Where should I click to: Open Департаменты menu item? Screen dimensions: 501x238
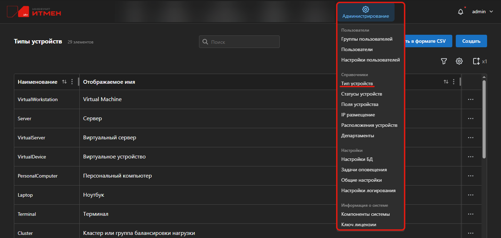point(358,136)
